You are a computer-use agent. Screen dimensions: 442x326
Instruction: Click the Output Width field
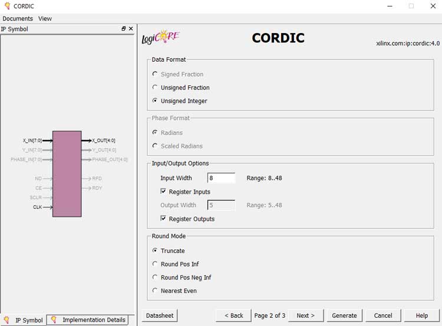tap(221, 205)
